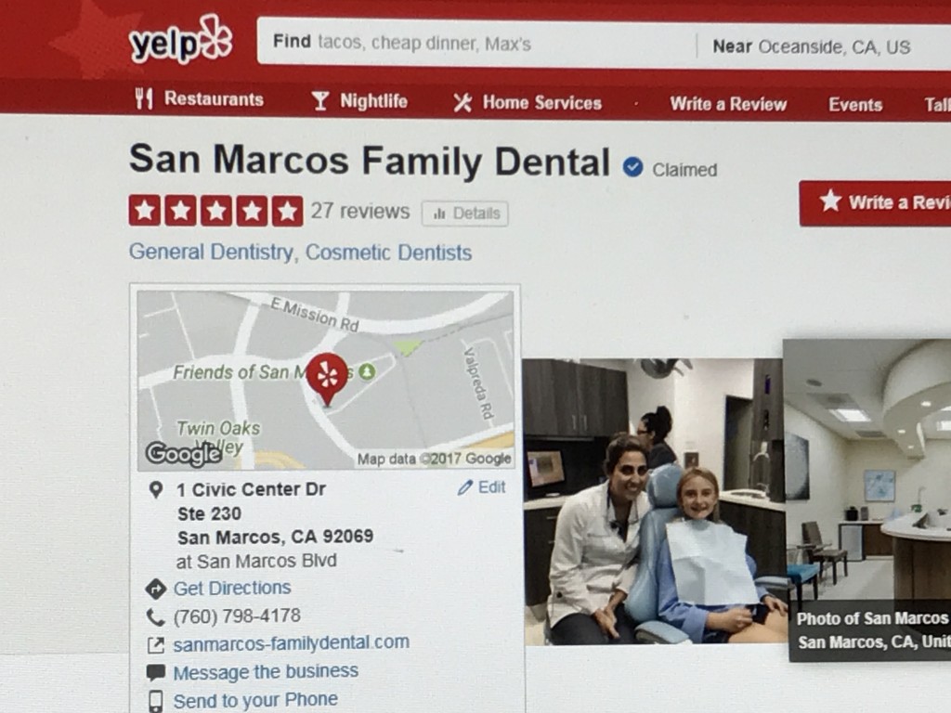This screenshot has width=951, height=713.
Task: Open the General Dentistry category link
Action: tap(211, 252)
